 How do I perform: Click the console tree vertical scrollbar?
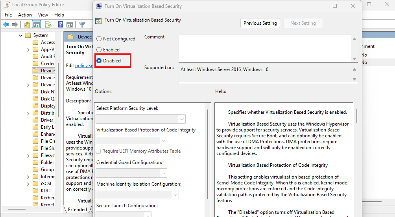[x=59, y=90]
